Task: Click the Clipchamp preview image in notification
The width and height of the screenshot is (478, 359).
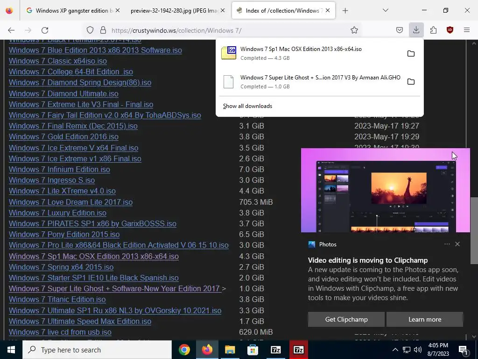Action: [385, 191]
